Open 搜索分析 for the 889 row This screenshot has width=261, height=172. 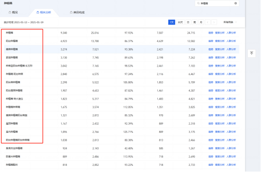220,156
